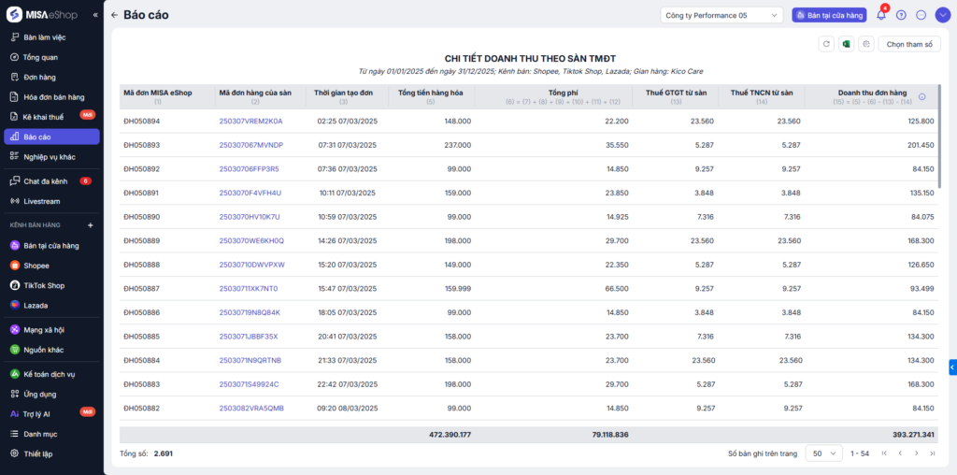
Task: Refresh the report data
Action: pyautogui.click(x=825, y=44)
